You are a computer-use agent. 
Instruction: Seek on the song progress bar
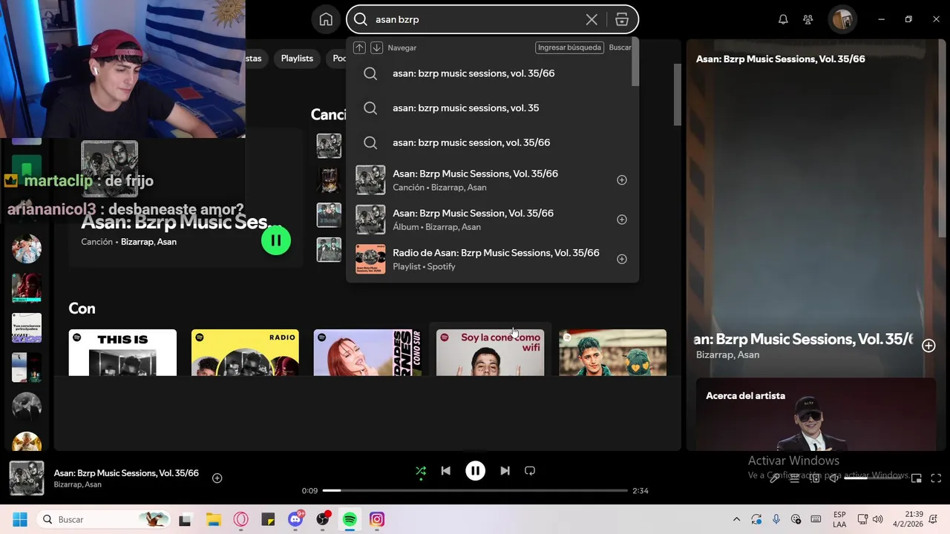(475, 490)
